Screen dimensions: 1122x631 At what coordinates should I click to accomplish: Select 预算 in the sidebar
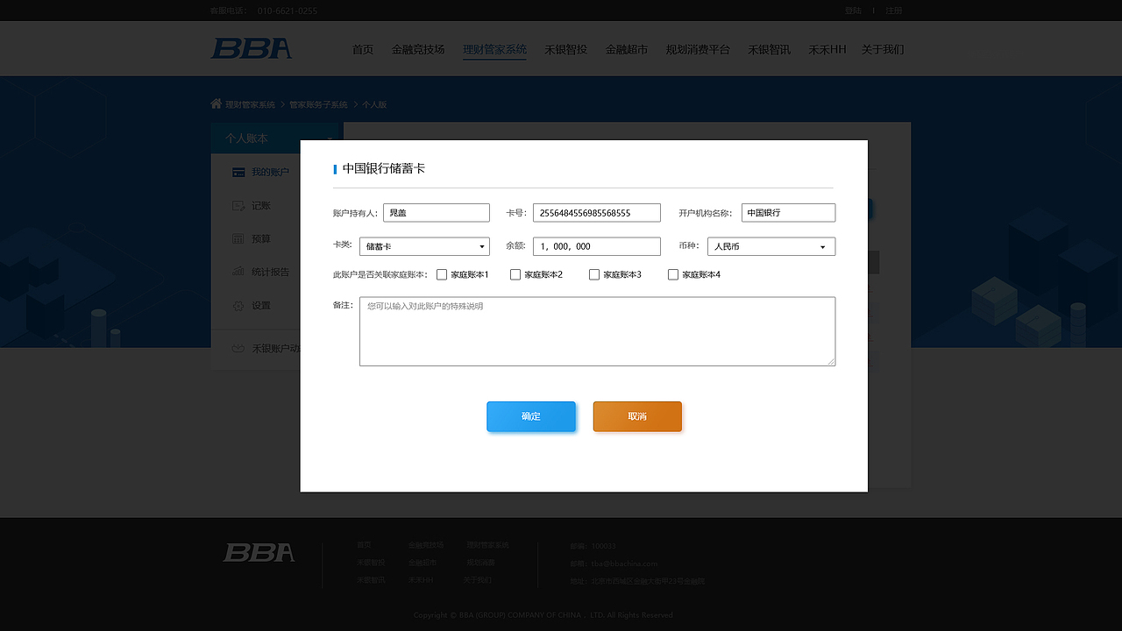coord(261,239)
